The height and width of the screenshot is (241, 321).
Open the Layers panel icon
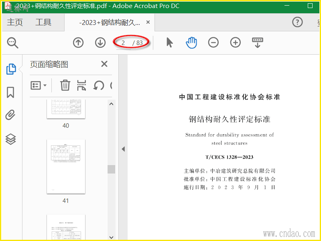11,139
